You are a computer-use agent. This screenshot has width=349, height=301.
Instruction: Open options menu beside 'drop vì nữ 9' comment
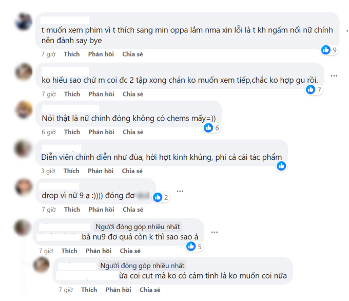pyautogui.click(x=180, y=191)
